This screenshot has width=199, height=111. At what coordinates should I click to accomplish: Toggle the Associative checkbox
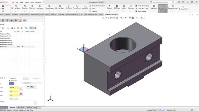pos(10,99)
